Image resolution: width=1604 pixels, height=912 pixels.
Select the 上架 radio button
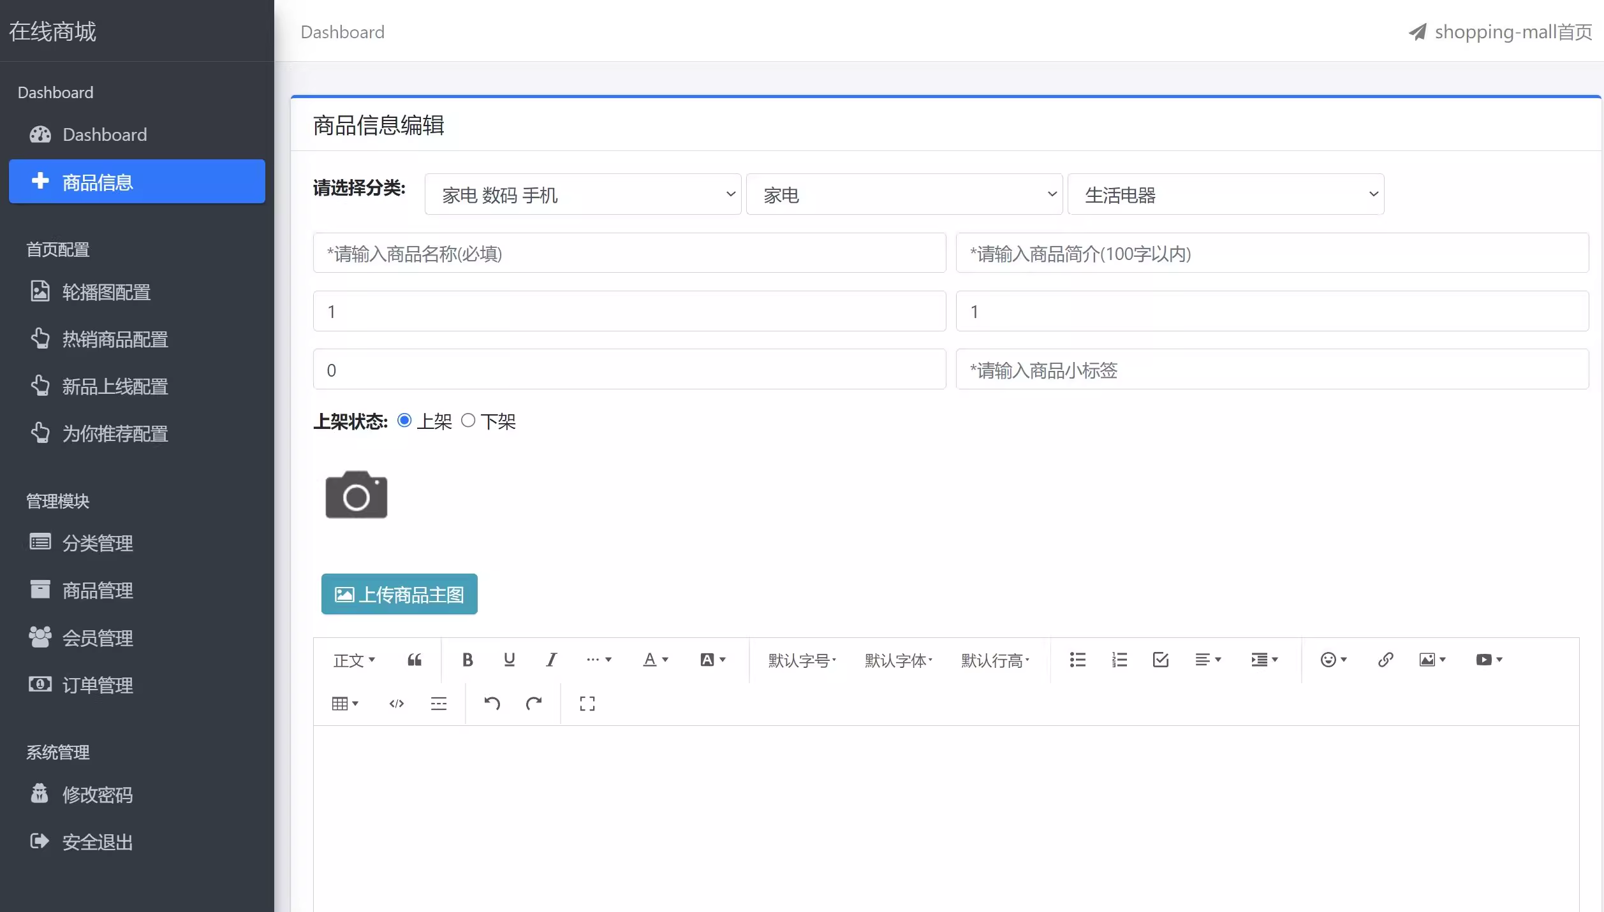pyautogui.click(x=404, y=421)
